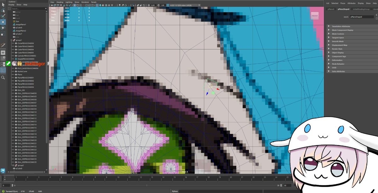Activate the Lasso select tool
Image resolution: width=378 pixels, height=193 pixels.
(3, 10)
